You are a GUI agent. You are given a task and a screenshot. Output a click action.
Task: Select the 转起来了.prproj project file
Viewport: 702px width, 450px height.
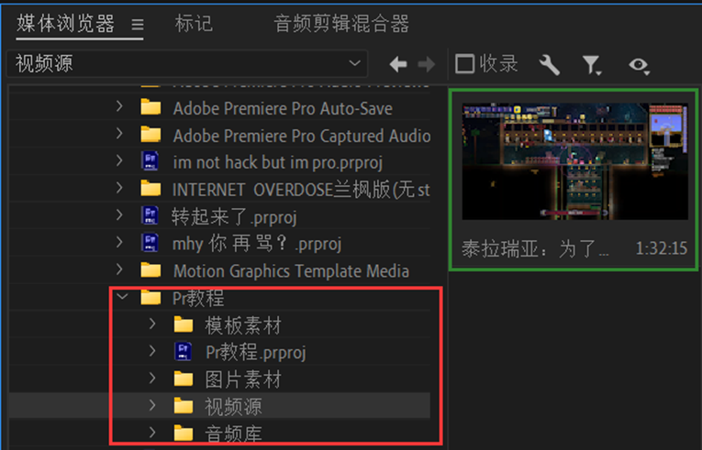[x=233, y=216]
